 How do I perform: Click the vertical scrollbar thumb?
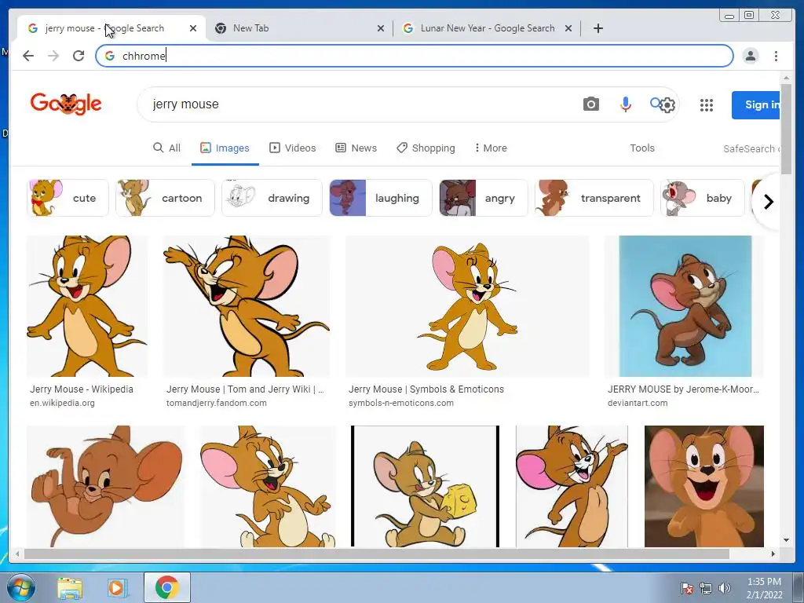tap(786, 128)
